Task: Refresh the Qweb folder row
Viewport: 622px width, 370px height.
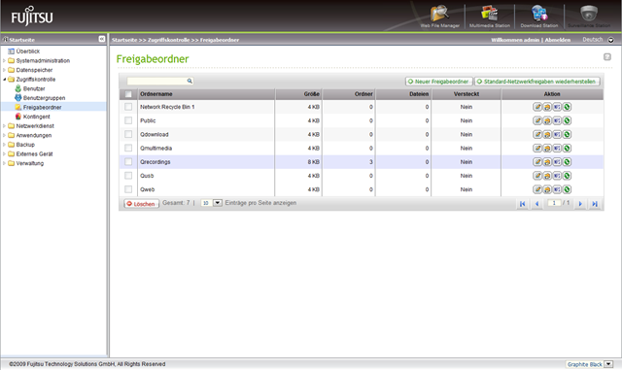Action: [x=567, y=189]
